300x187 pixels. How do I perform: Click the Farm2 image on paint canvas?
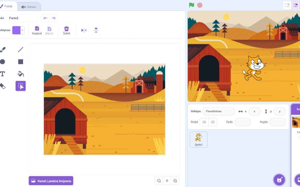click(104, 109)
